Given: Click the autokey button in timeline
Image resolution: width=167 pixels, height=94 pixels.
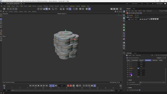Looking at the screenshot, I should [71, 86].
